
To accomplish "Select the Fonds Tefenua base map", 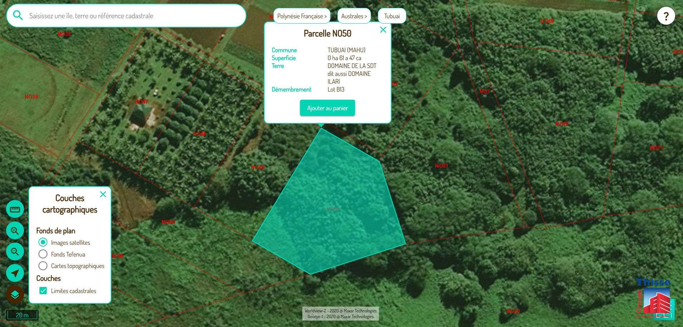I will click(x=43, y=254).
